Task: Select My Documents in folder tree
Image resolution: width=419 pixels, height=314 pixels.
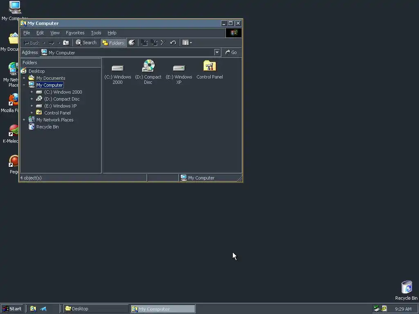Action: [51, 78]
